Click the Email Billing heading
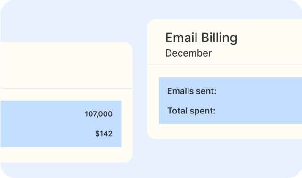This screenshot has height=178, width=302. click(x=201, y=38)
